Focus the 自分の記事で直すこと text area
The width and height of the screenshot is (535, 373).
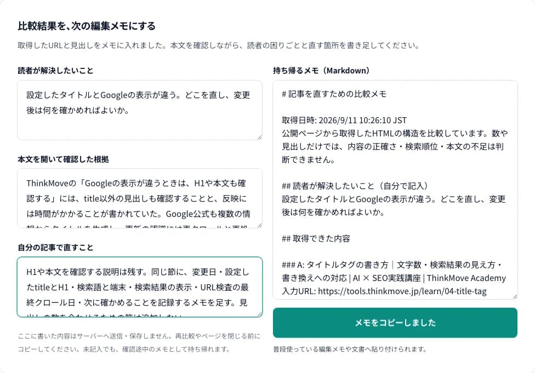coord(140,287)
